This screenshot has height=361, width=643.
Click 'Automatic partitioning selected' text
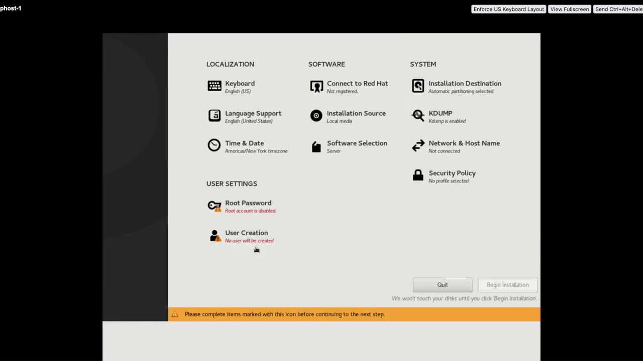461,91
